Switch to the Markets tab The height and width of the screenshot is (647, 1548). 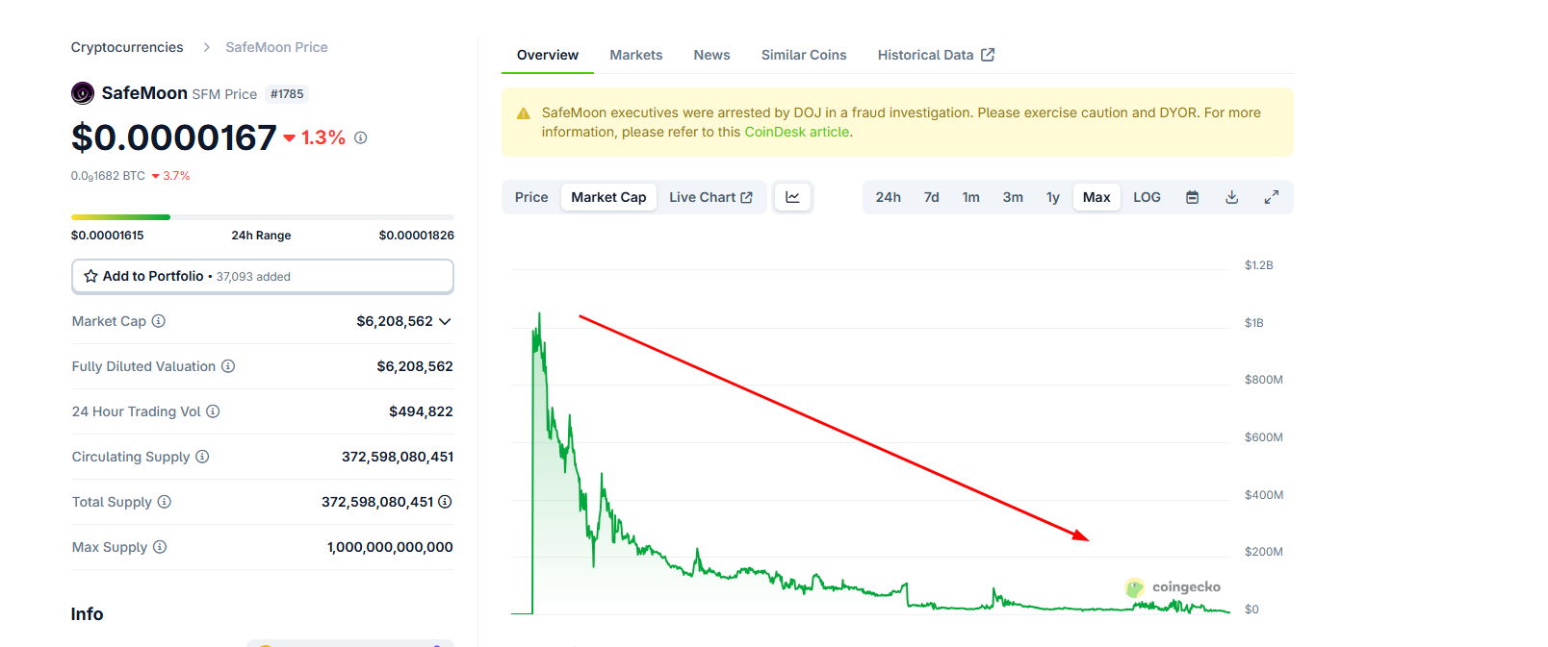pos(635,55)
